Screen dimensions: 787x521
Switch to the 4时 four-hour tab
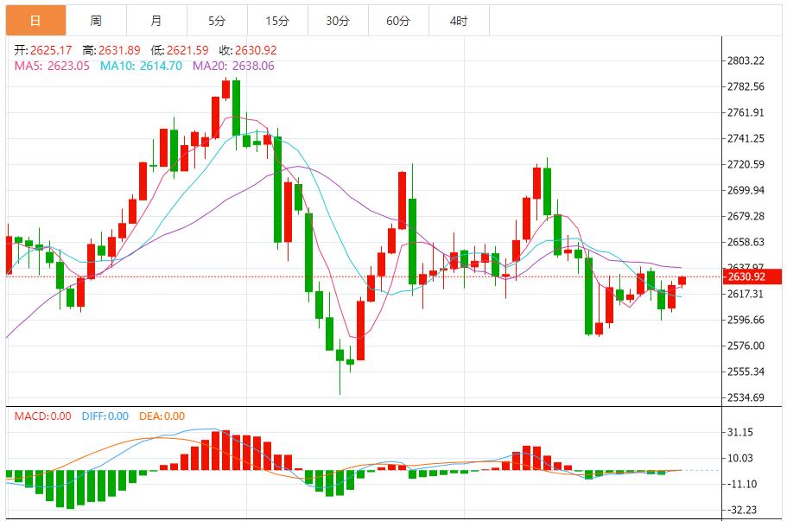tap(459, 21)
